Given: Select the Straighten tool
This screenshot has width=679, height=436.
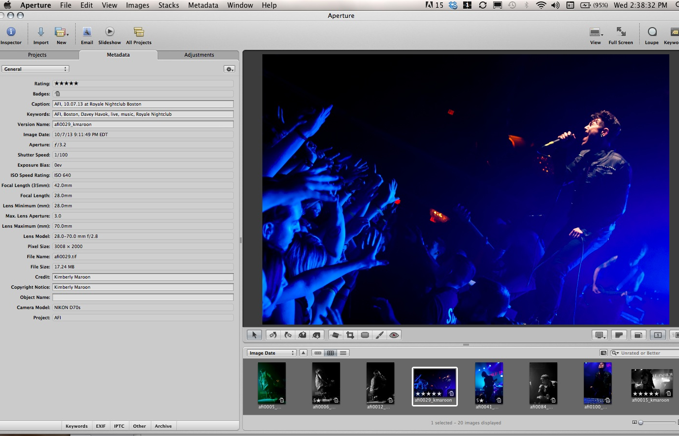Looking at the screenshot, I should tap(336, 335).
